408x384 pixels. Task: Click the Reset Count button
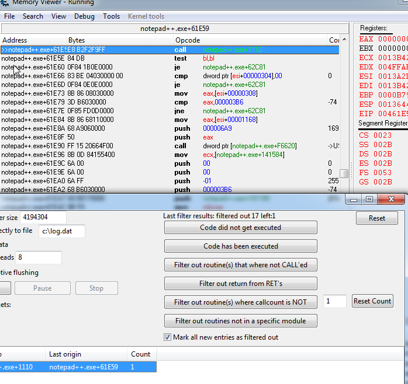point(372,301)
